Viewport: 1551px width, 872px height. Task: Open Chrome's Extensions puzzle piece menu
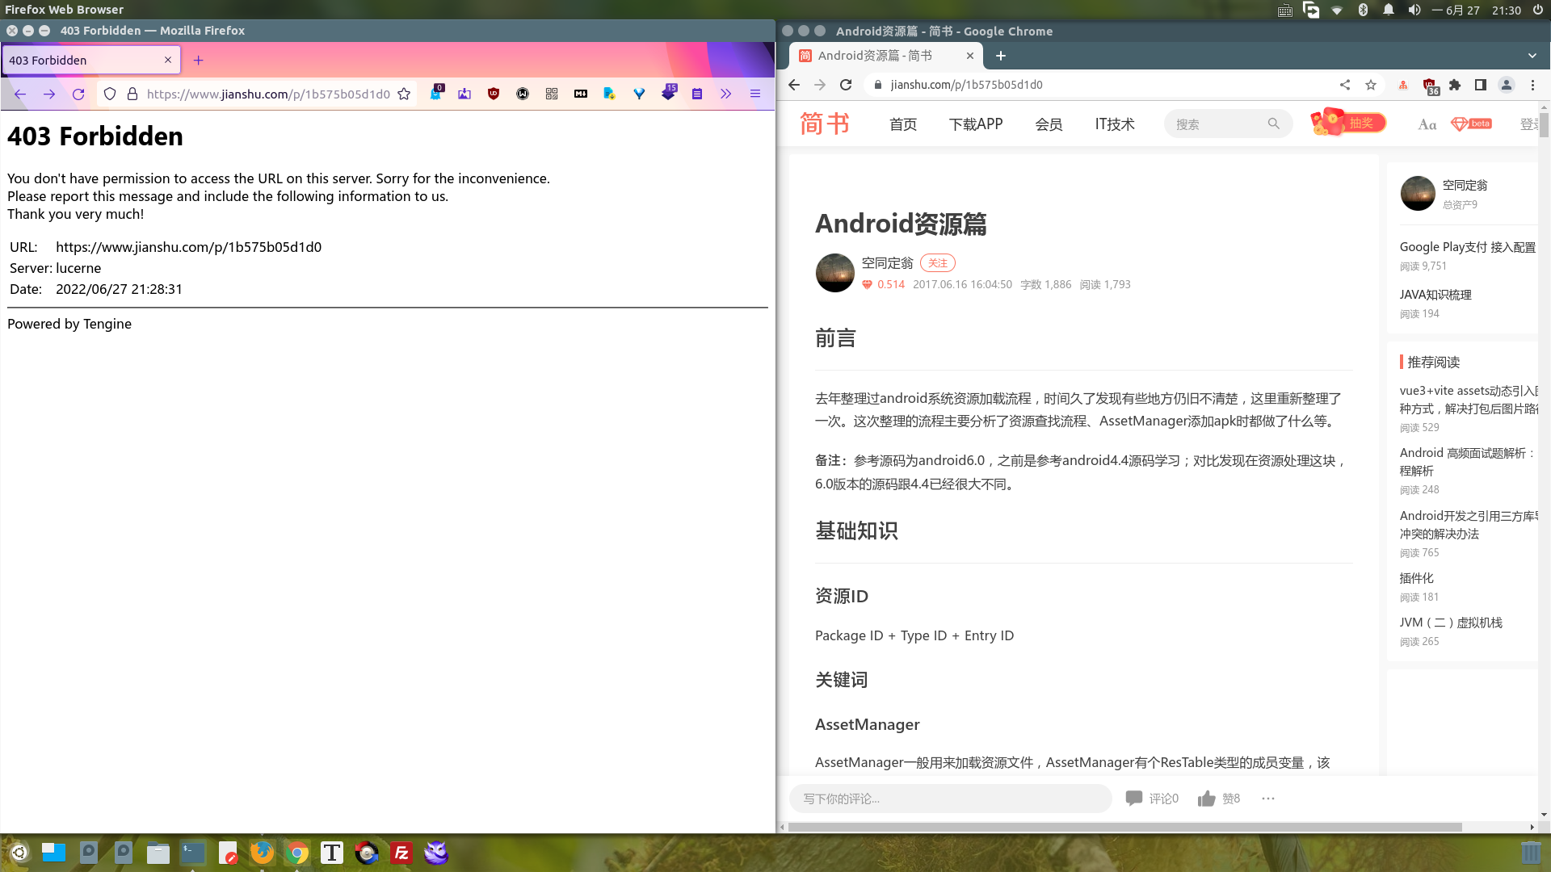pyautogui.click(x=1455, y=85)
